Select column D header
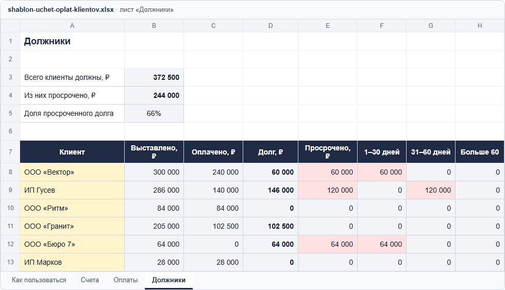Viewport: 505px width, 290px height. click(x=271, y=26)
